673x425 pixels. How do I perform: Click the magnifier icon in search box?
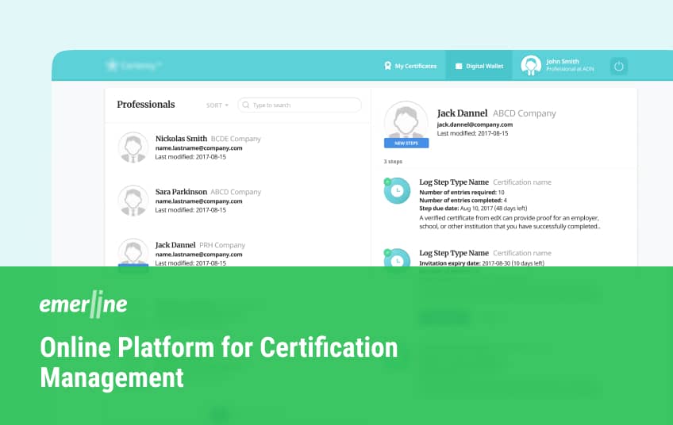coord(246,105)
